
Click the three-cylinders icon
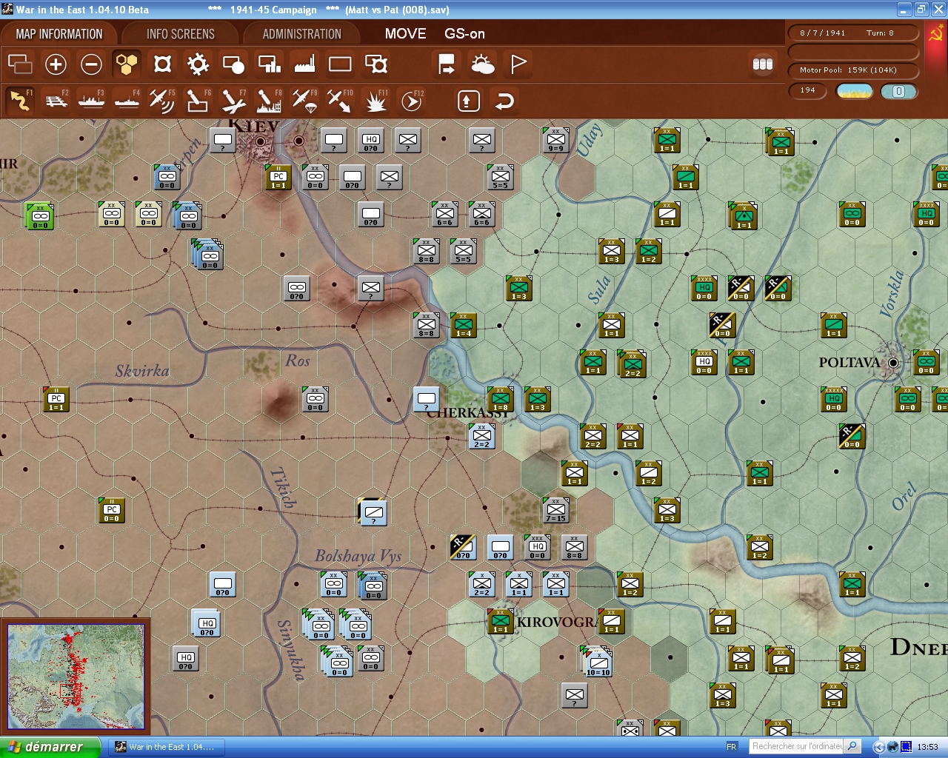pyautogui.click(x=763, y=64)
